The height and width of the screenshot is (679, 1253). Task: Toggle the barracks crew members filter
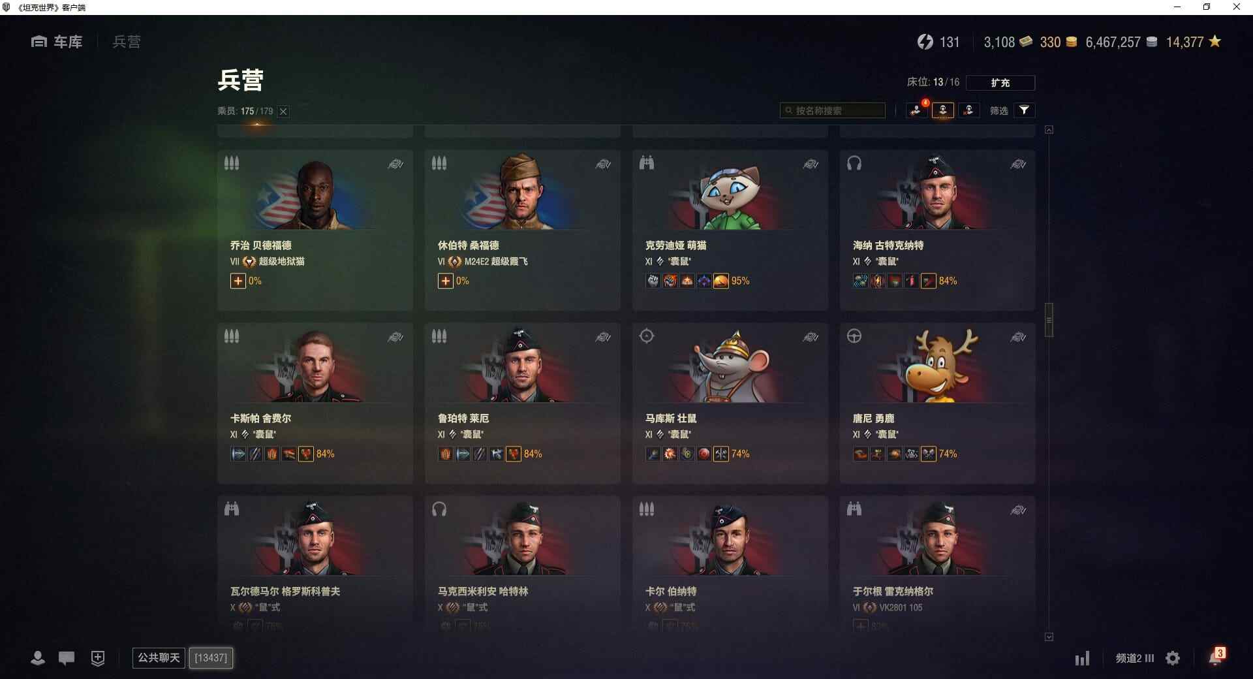(942, 110)
